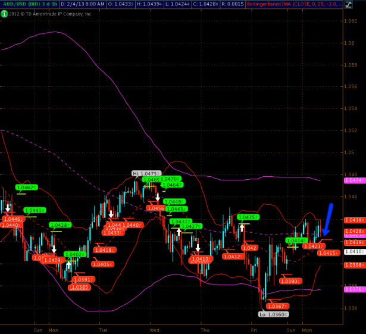This screenshot has height=334, width=366.
Task: Select the Lo: 1.0360 price bubble
Action: coord(273,314)
